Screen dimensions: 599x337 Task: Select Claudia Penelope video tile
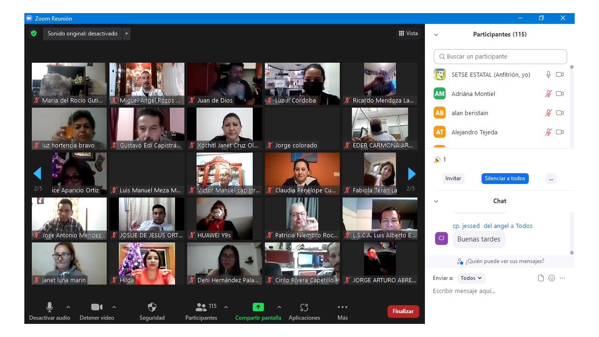click(x=302, y=174)
